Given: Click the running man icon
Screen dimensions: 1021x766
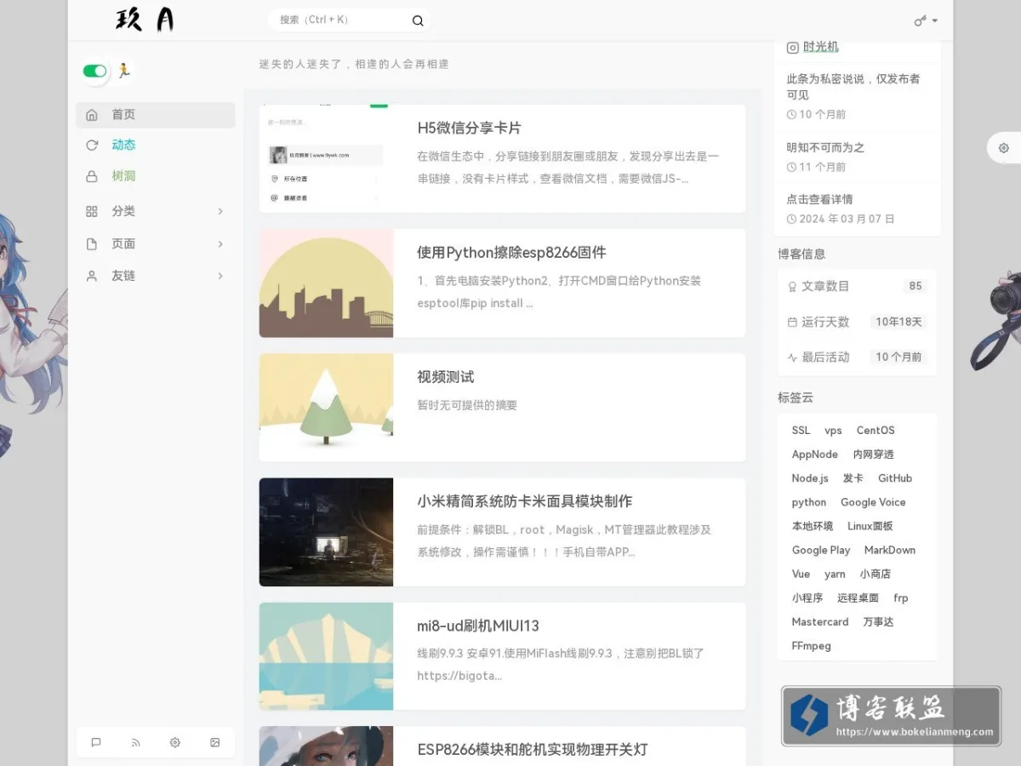Looking at the screenshot, I should tap(123, 71).
